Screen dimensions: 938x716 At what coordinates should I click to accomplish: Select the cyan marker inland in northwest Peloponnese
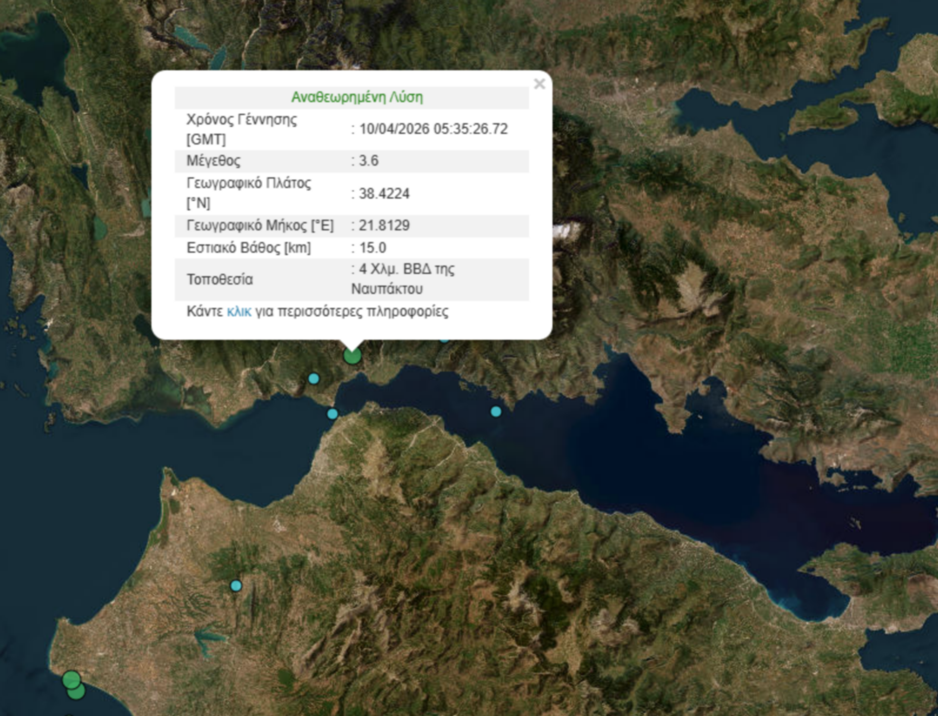tap(236, 586)
